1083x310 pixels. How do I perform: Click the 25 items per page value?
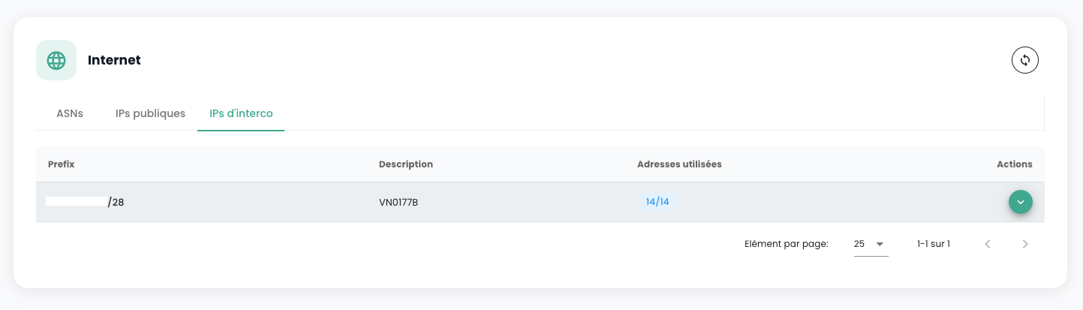coord(859,244)
